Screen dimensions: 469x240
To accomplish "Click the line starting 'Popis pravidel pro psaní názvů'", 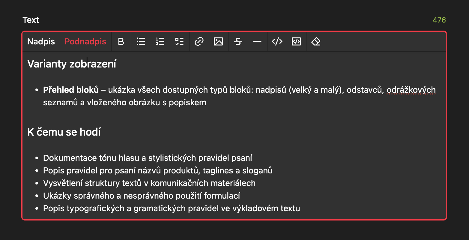I will pyautogui.click(x=158, y=170).
